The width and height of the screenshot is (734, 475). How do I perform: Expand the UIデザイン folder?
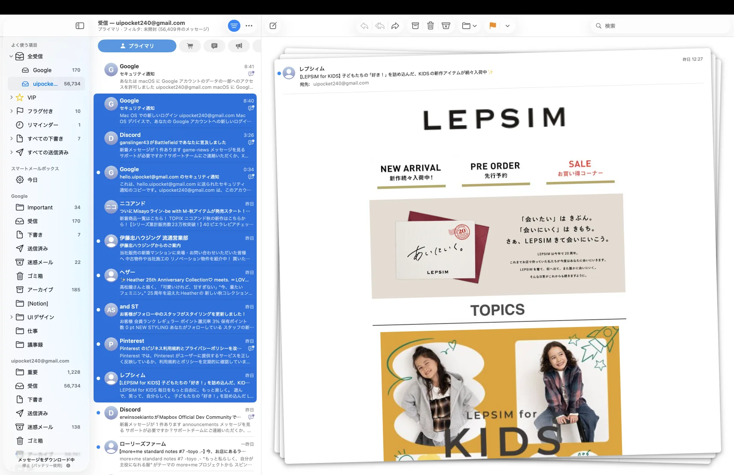point(11,317)
